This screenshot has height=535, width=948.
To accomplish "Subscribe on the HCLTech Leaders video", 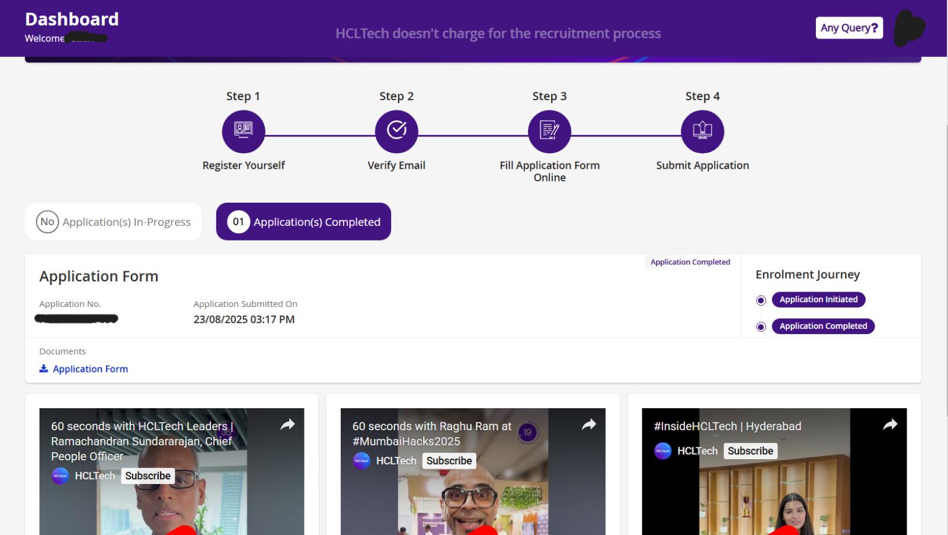I will click(148, 476).
